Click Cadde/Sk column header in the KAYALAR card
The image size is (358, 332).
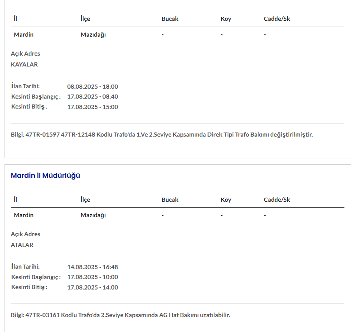pyautogui.click(x=277, y=19)
